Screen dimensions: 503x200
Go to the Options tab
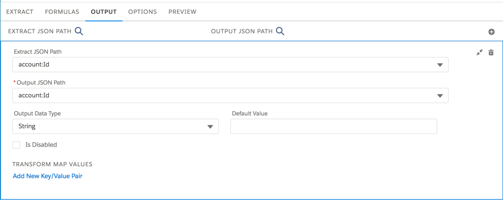point(142,11)
